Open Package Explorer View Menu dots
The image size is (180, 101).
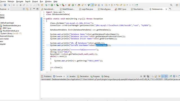click(31, 9)
